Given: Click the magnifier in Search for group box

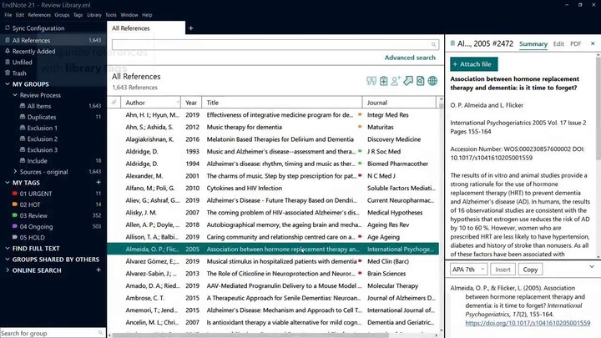Looking at the screenshot, I should (x=100, y=333).
